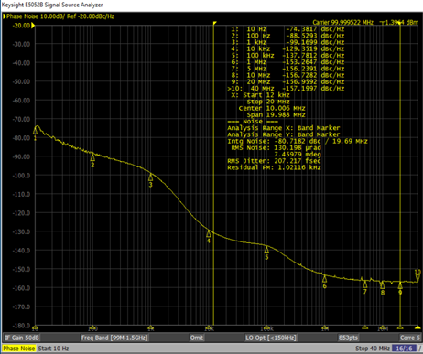
Task: Click the reference level arrow at -20.00
Action: point(33,26)
